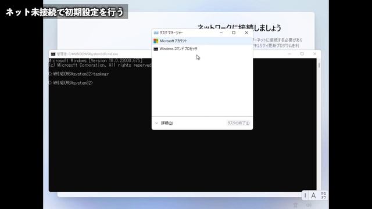Image resolution: width=372 pixels, height=209 pixels.
Task: Maximize the command prompt window
Action: 302,54
